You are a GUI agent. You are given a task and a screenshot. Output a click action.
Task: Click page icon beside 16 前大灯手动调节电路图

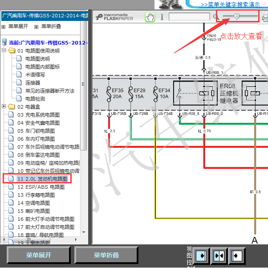11,219
